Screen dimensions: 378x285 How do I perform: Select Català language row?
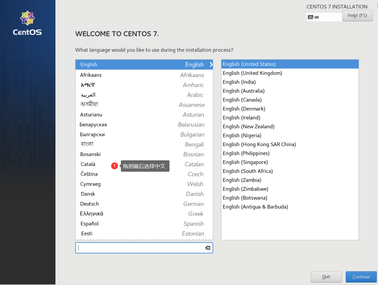coord(144,164)
